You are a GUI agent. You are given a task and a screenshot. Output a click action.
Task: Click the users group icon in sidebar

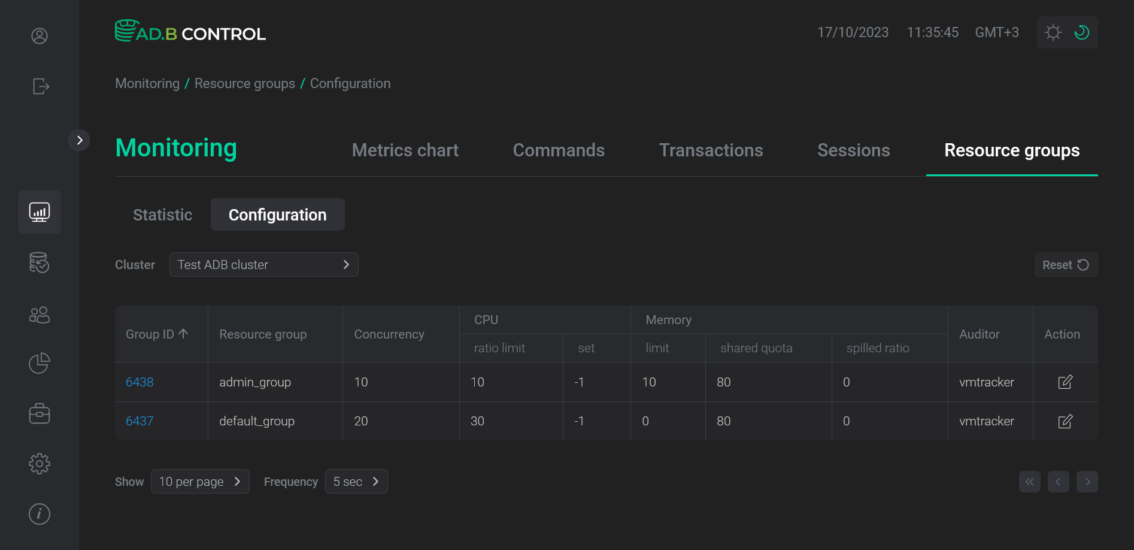coord(39,315)
